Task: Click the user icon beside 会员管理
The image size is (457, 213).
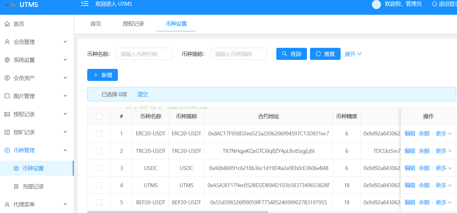Action: click(7, 42)
